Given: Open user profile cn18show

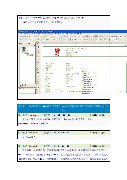Looking at the screenshot, I should click(x=33, y=115).
